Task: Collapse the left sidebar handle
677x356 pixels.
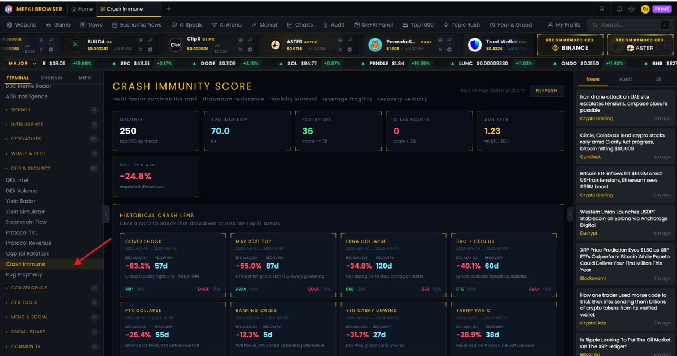Action: pyautogui.click(x=106, y=214)
